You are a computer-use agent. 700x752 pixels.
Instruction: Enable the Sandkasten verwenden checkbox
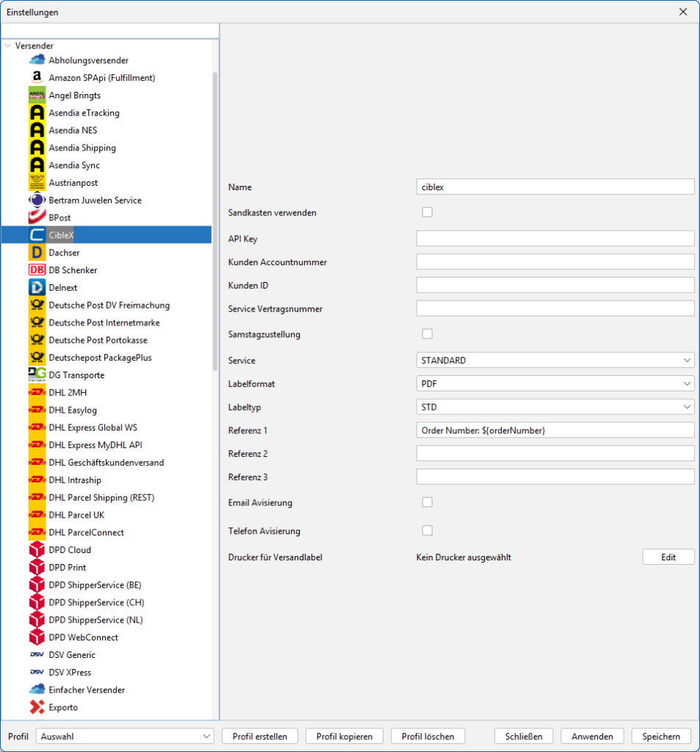(x=427, y=212)
